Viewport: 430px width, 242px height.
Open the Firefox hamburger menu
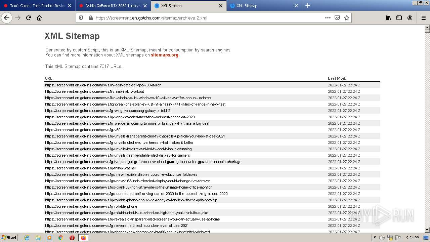pyautogui.click(x=423, y=18)
